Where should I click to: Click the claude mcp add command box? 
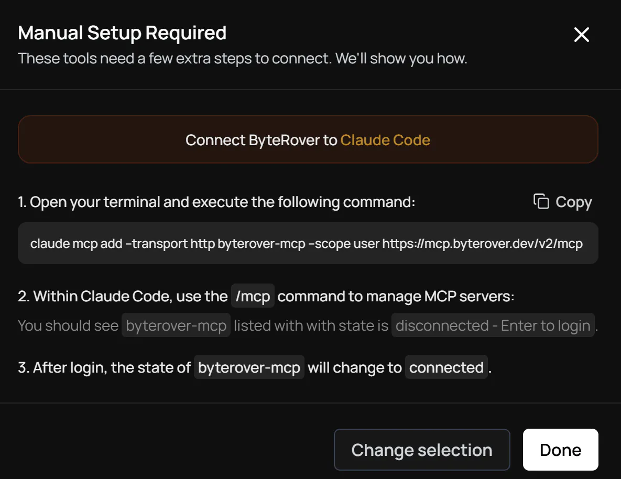coord(308,243)
